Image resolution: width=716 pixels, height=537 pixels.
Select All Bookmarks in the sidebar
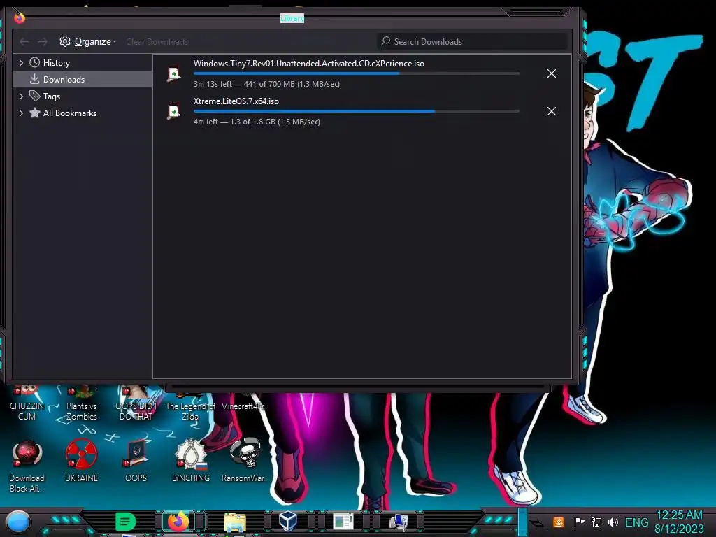tap(69, 113)
